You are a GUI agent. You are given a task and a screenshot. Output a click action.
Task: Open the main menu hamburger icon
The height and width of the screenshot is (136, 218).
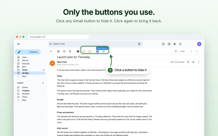[x=18, y=44]
